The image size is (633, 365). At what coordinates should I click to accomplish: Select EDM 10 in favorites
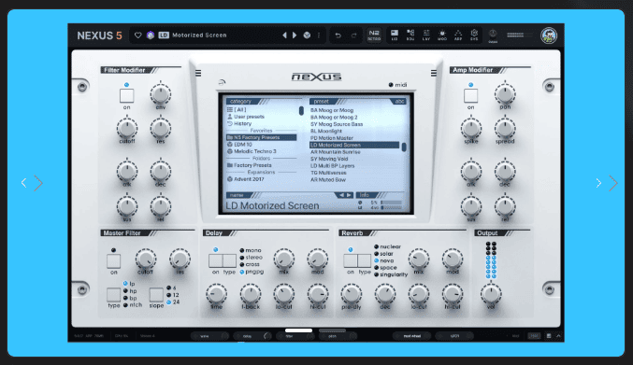point(239,145)
